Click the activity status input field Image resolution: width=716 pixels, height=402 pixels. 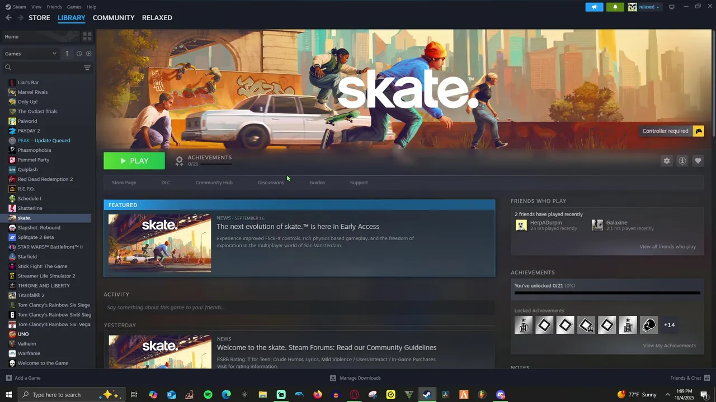[x=299, y=308]
